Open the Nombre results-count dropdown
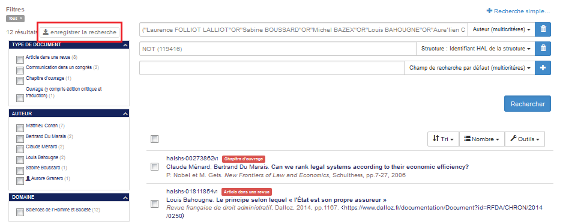Screen dimensions: 572x224 coord(482,139)
